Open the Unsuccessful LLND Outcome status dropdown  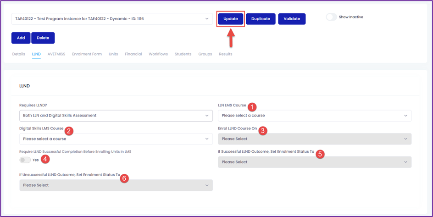[116, 185]
